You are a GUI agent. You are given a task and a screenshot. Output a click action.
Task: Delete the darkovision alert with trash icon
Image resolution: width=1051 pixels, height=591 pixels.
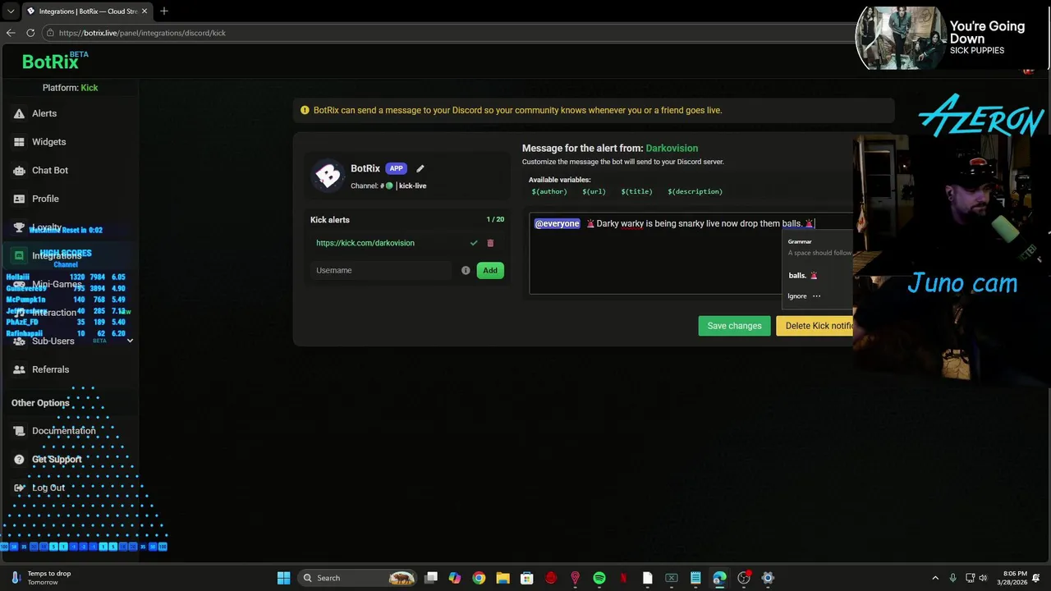pyautogui.click(x=490, y=243)
